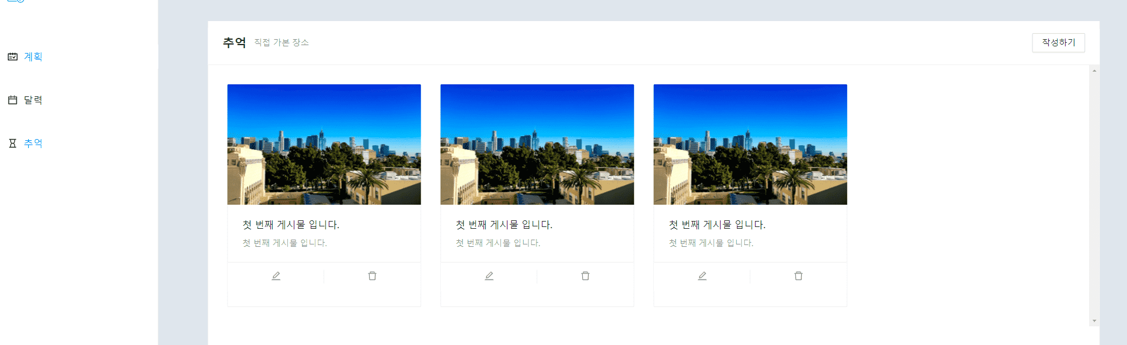
Task: Click the 작성하기 button
Action: 1058,43
